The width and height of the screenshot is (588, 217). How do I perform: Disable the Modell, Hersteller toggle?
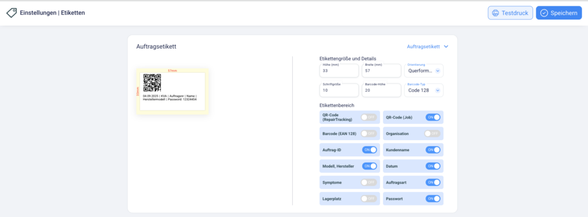pos(369,165)
